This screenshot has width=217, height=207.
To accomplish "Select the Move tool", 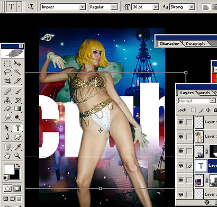I will pyautogui.click(x=17, y=64).
